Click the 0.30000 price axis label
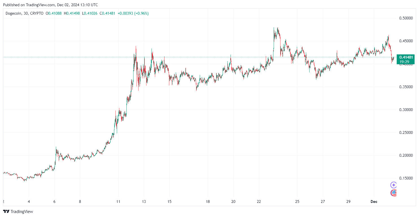This screenshot has width=419, height=217. [406, 110]
